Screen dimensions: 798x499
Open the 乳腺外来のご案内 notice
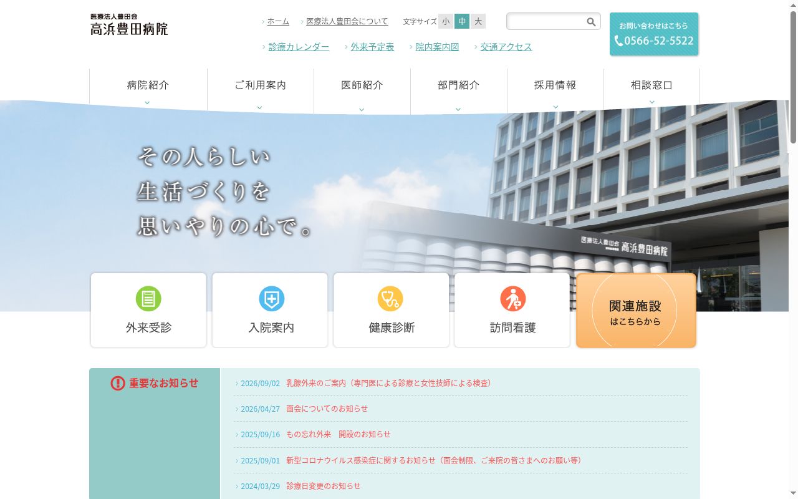(390, 383)
